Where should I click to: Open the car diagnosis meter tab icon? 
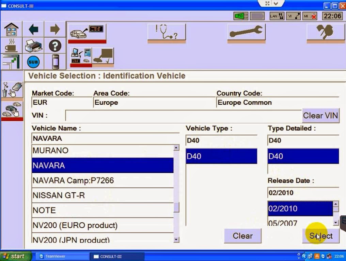[87, 33]
